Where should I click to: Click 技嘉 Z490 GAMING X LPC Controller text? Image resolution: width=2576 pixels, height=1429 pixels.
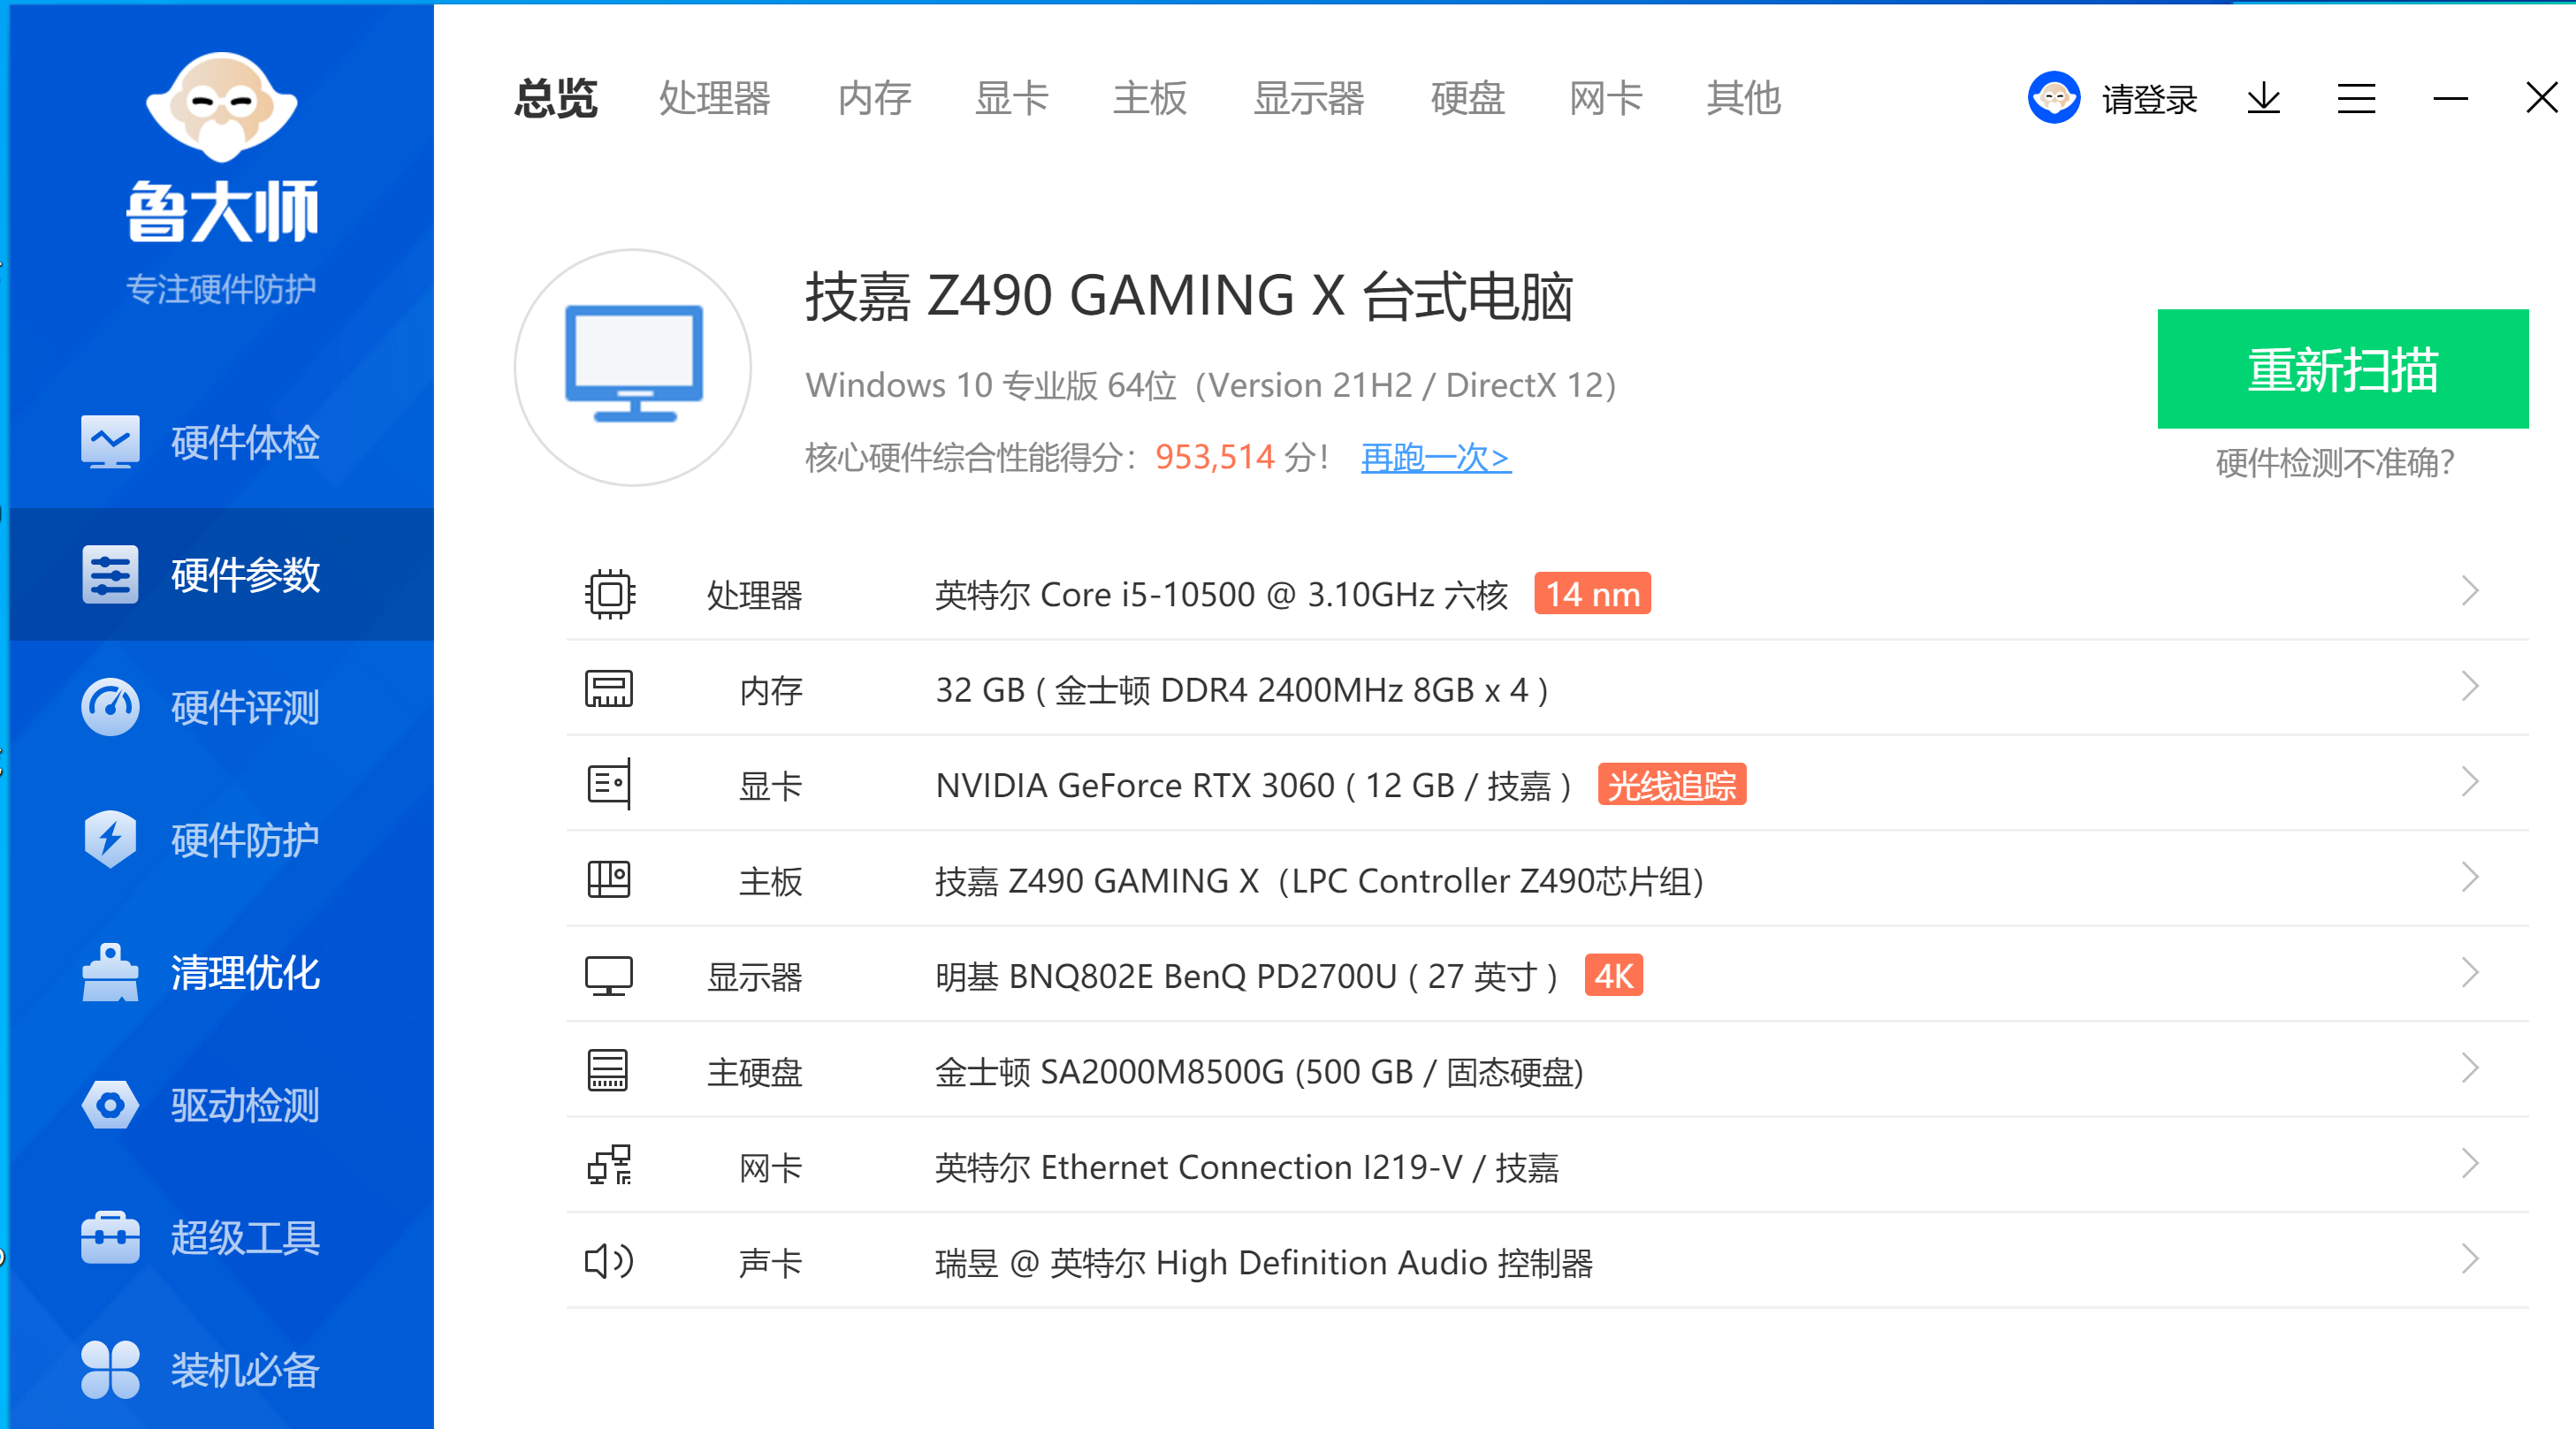tap(1319, 881)
